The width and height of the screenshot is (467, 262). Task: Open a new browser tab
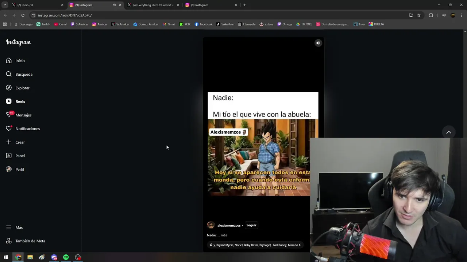point(244,5)
